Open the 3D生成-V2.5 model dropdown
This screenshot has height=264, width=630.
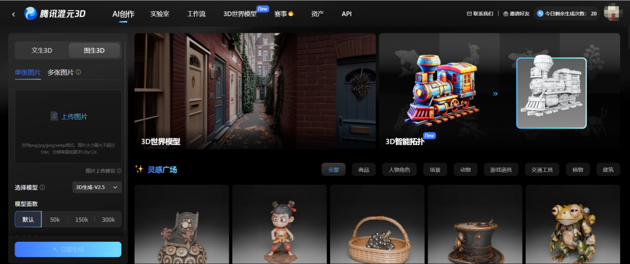click(x=97, y=187)
